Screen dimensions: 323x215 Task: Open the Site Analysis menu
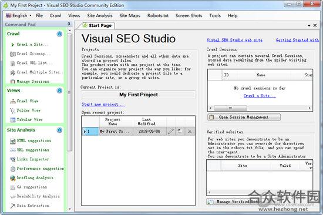pyautogui.click(x=100, y=16)
